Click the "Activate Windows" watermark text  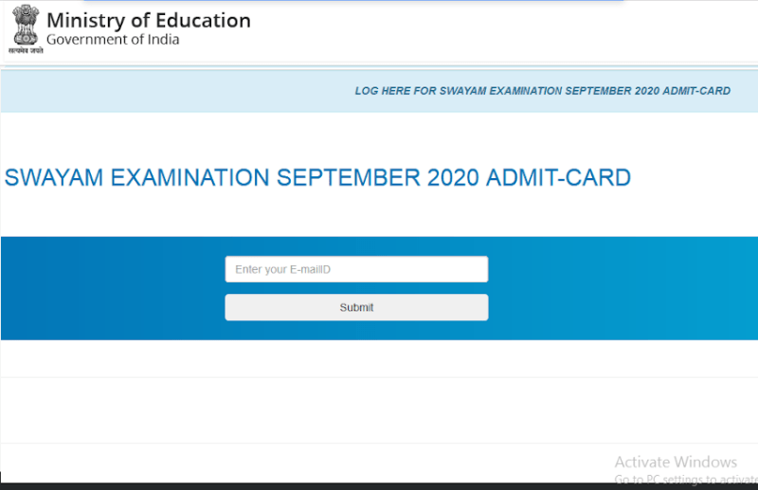click(675, 462)
